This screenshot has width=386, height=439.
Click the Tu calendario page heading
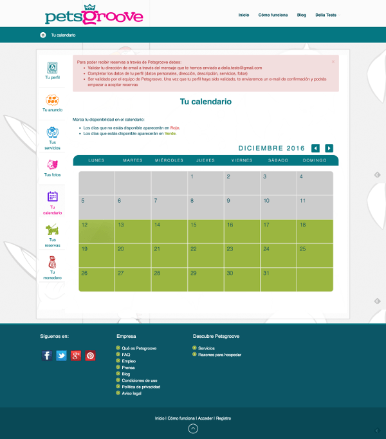[x=206, y=102]
